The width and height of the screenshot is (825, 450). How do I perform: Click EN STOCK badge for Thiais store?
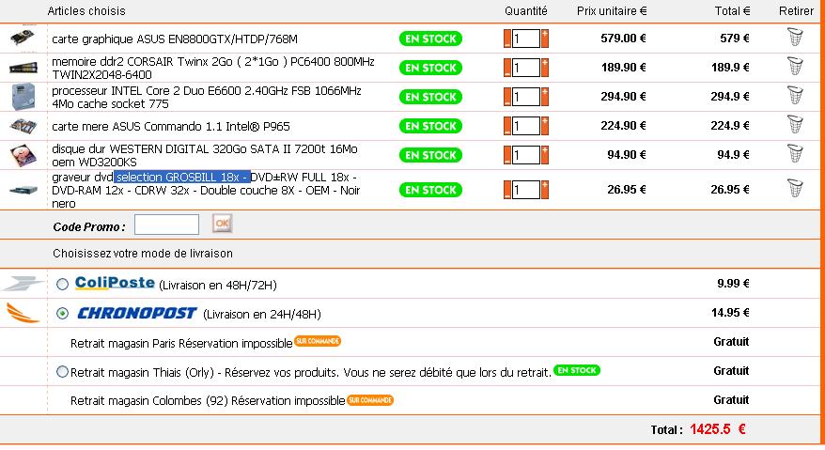tap(577, 370)
